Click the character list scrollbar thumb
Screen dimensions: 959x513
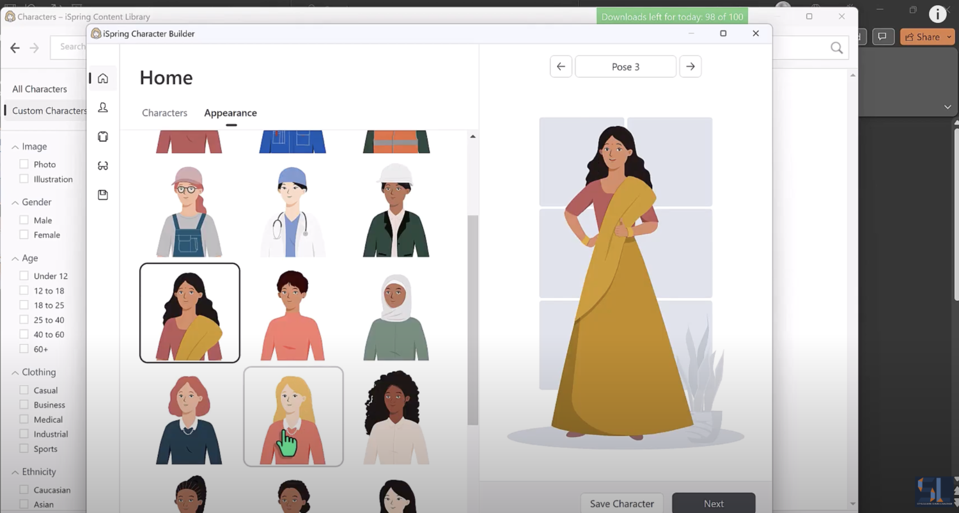(x=472, y=320)
